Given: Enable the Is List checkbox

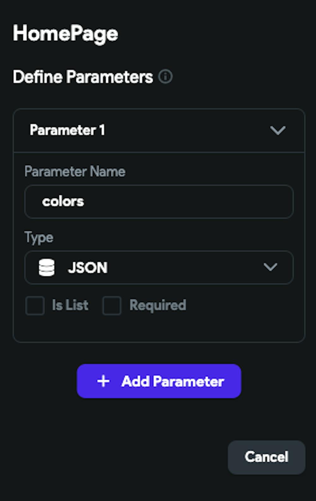Looking at the screenshot, I should tap(35, 306).
